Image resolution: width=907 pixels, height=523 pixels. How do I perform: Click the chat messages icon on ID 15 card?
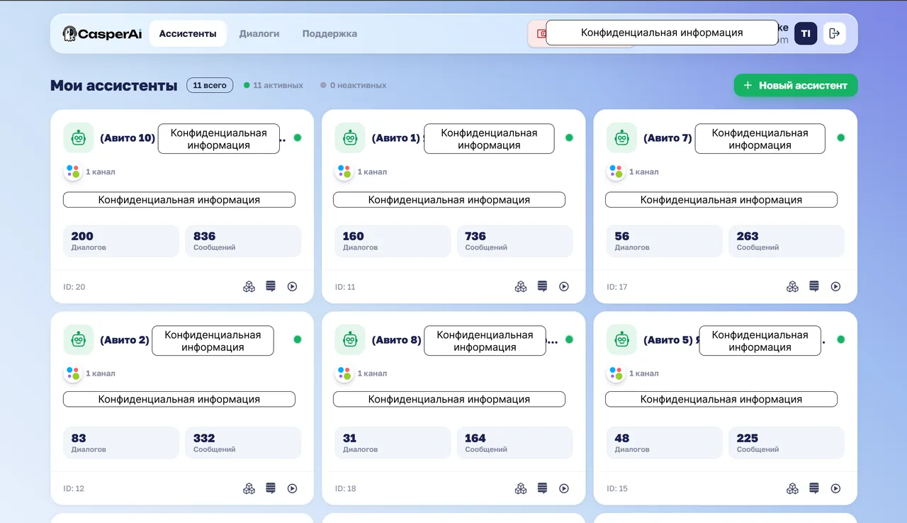point(814,488)
